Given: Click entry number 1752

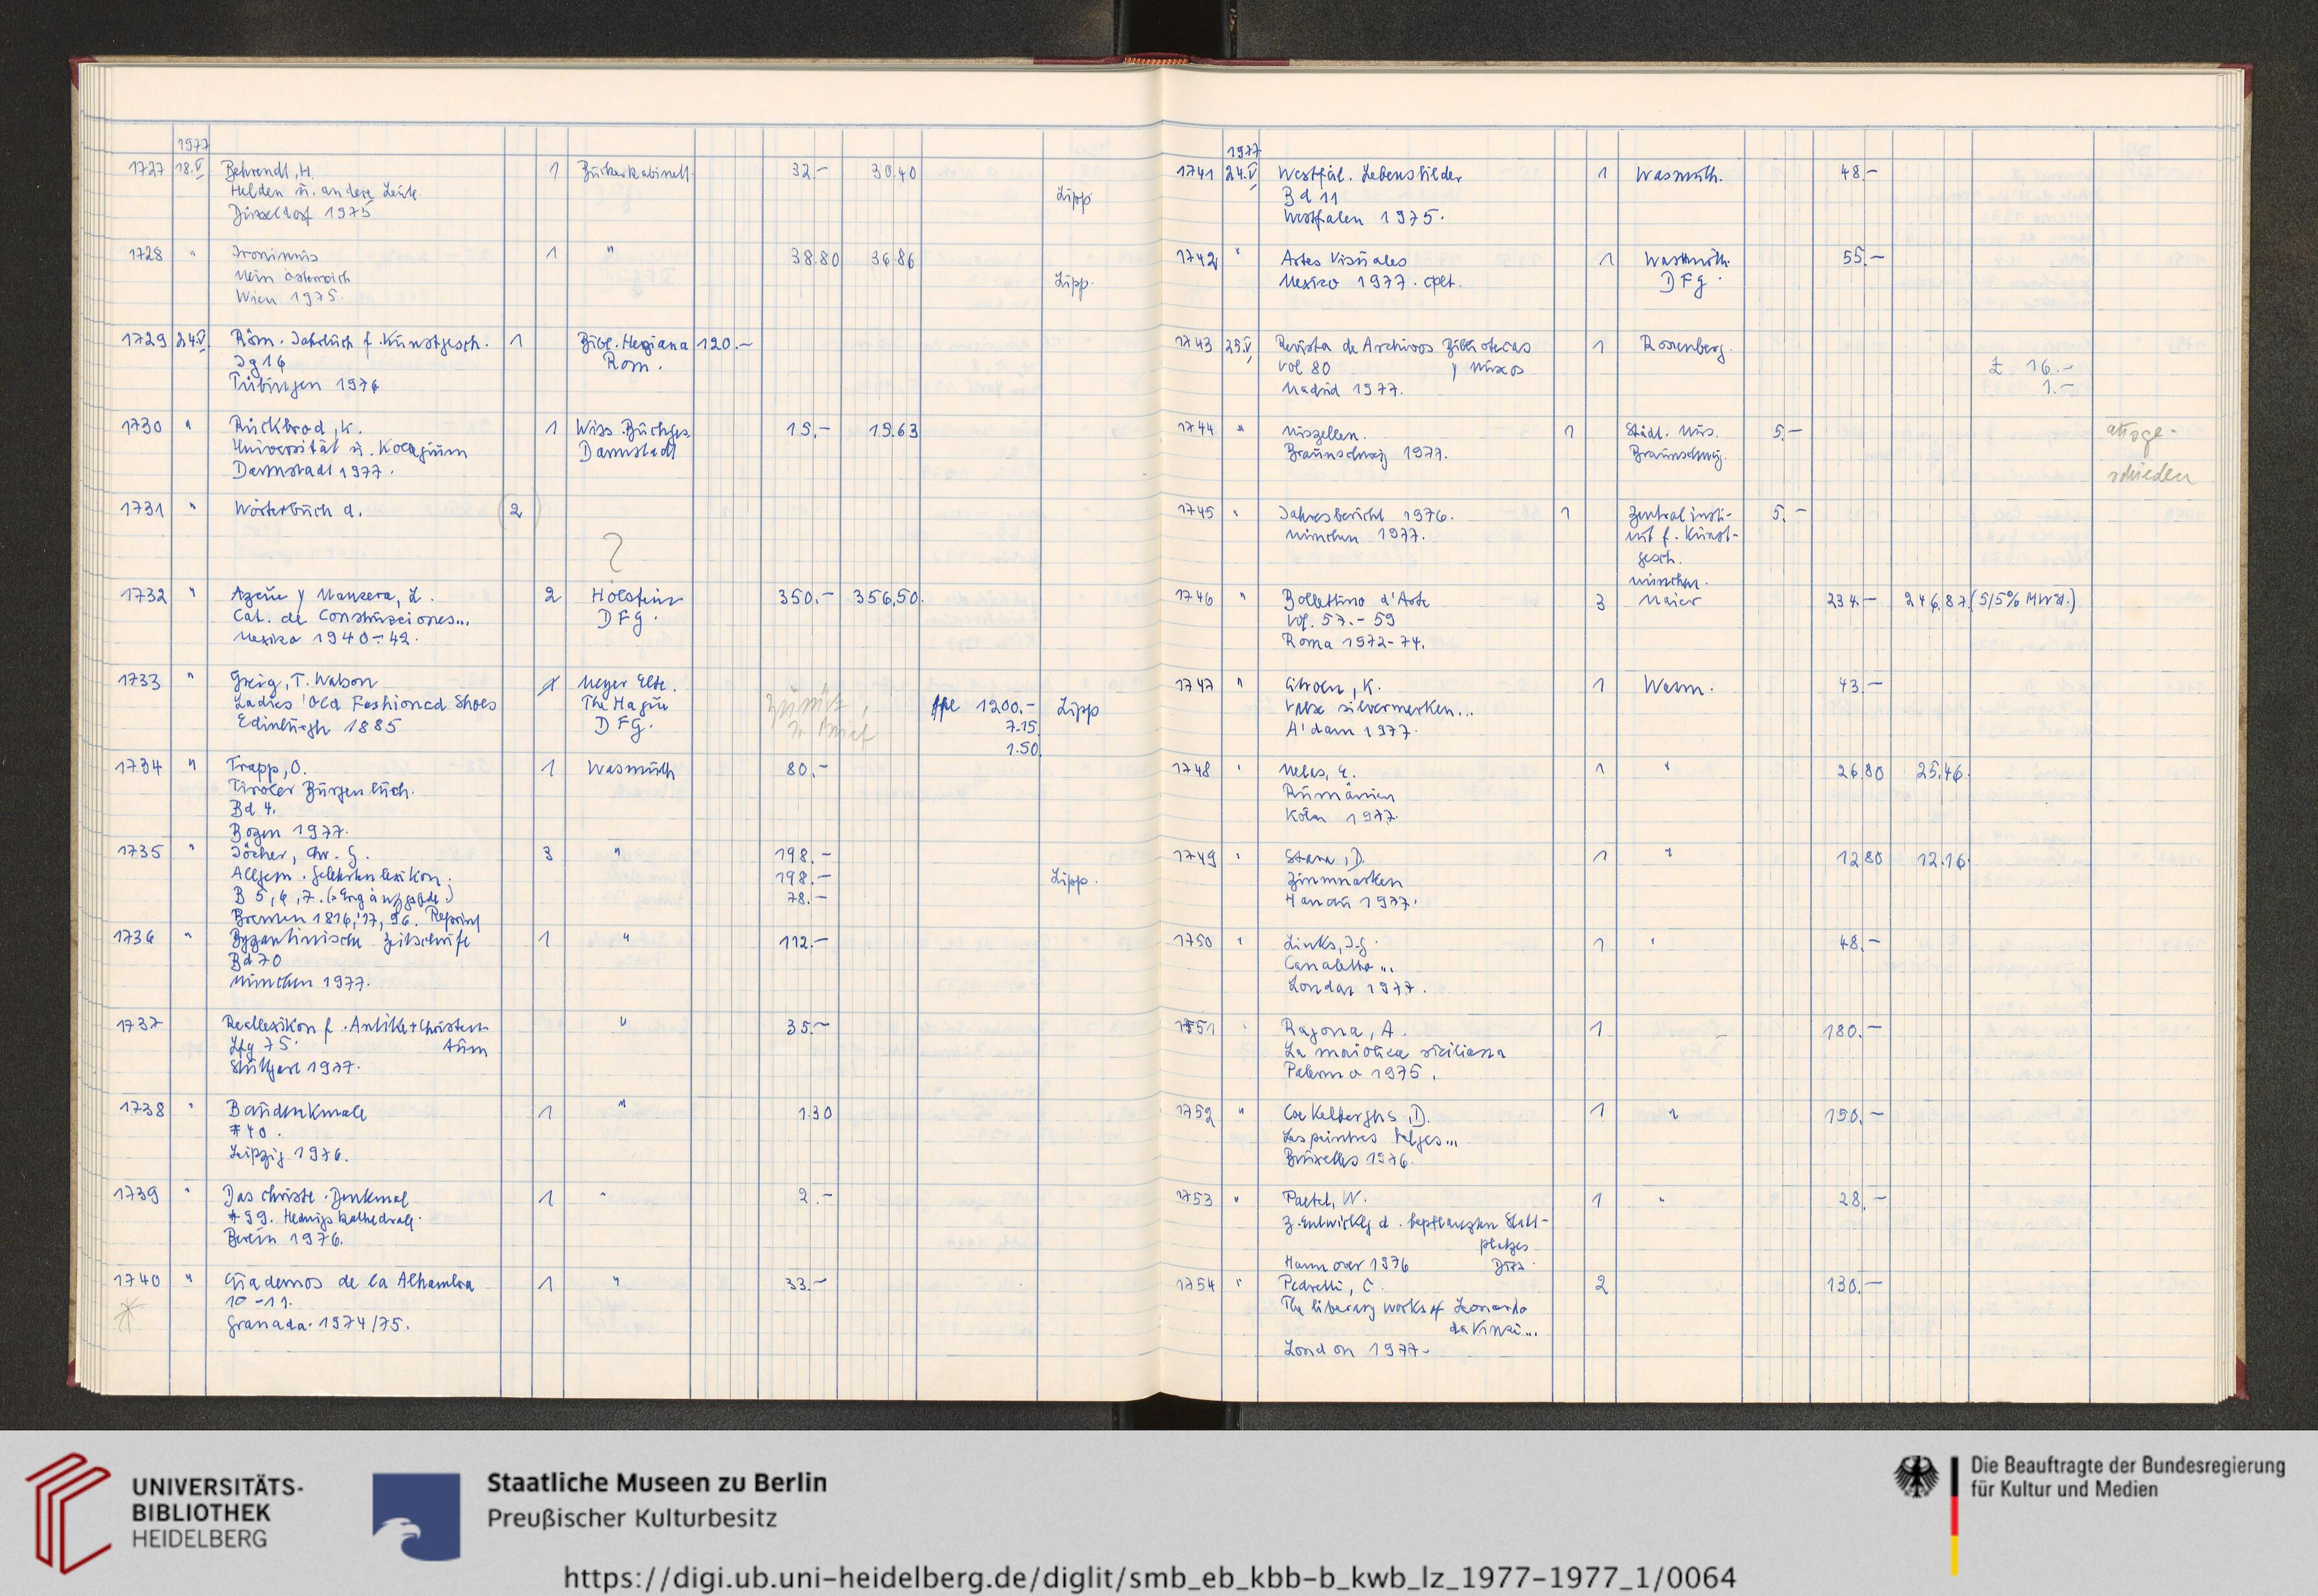Looking at the screenshot, I should pyautogui.click(x=1196, y=1113).
